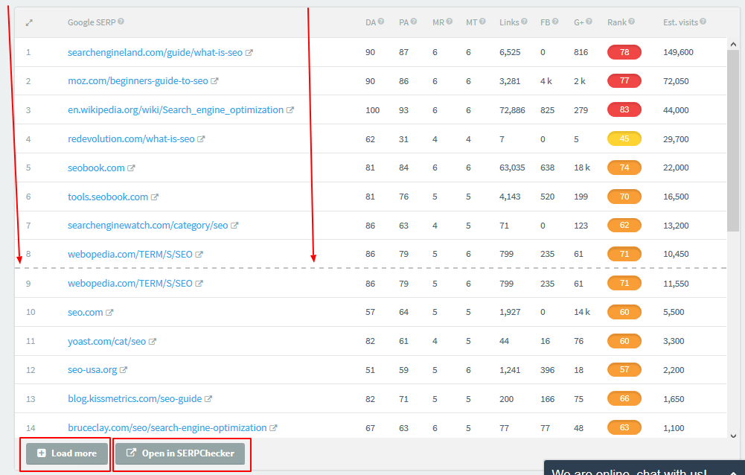This screenshot has height=475, width=745.
Task: Click the G+ column help icon
Action: point(589,22)
